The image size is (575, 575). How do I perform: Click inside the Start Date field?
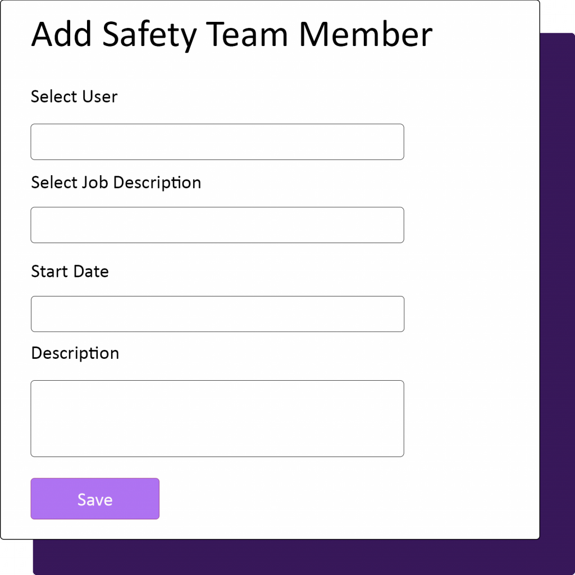(217, 313)
